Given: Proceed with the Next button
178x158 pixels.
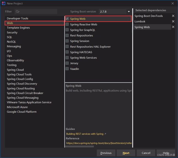Looking at the screenshot, I should (x=126, y=153).
